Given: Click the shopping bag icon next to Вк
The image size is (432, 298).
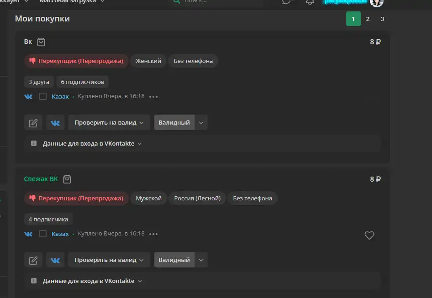Looking at the screenshot, I should tap(41, 42).
